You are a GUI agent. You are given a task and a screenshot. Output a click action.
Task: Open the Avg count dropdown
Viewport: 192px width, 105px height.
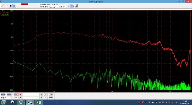[x=8, y=98]
